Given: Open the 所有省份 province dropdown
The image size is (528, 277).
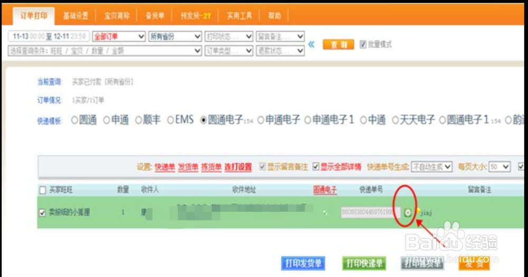Looking at the screenshot, I should coord(175,36).
